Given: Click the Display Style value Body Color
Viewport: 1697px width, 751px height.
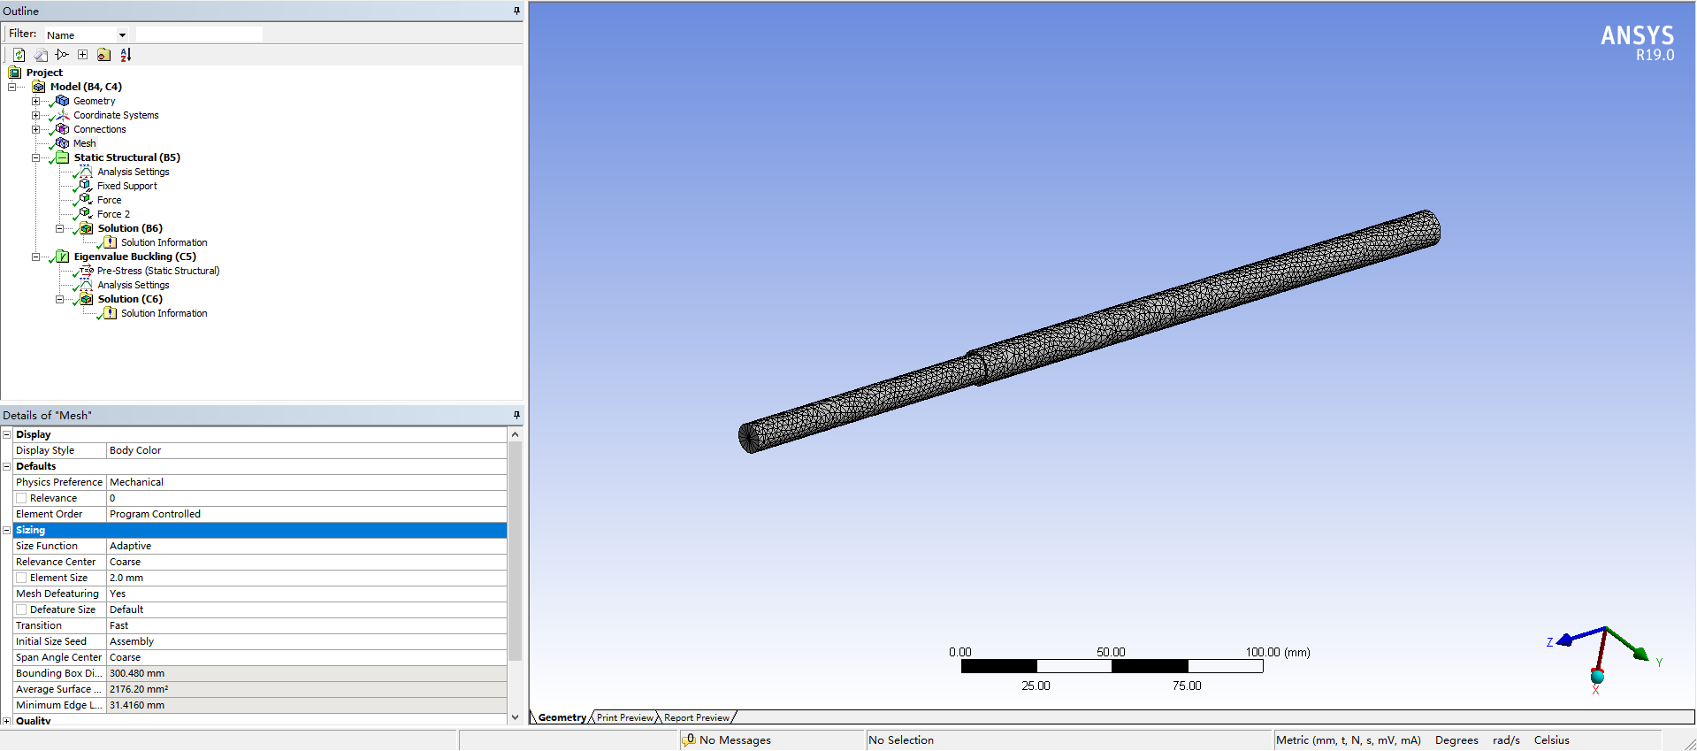Looking at the screenshot, I should pos(306,450).
